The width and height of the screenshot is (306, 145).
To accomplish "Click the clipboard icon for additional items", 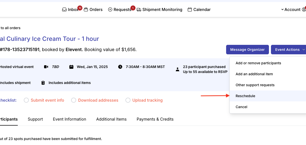I will coord(43,83).
